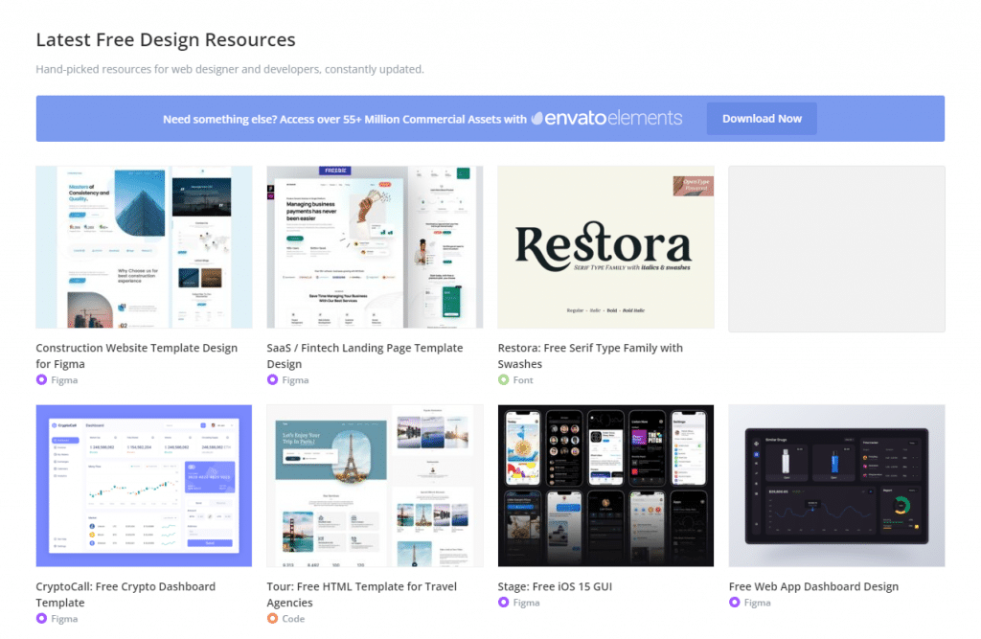Select the Figma label under SaaS / Fintech
Image resolution: width=981 pixels, height=639 pixels.
point(295,380)
